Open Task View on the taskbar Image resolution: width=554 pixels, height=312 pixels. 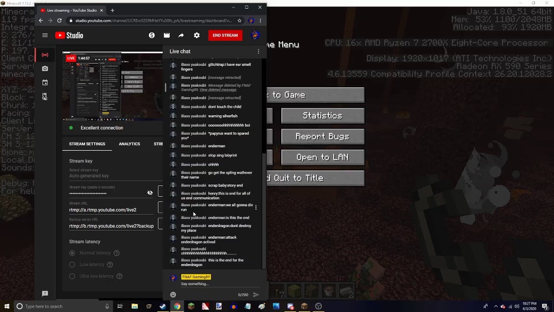(x=120, y=306)
